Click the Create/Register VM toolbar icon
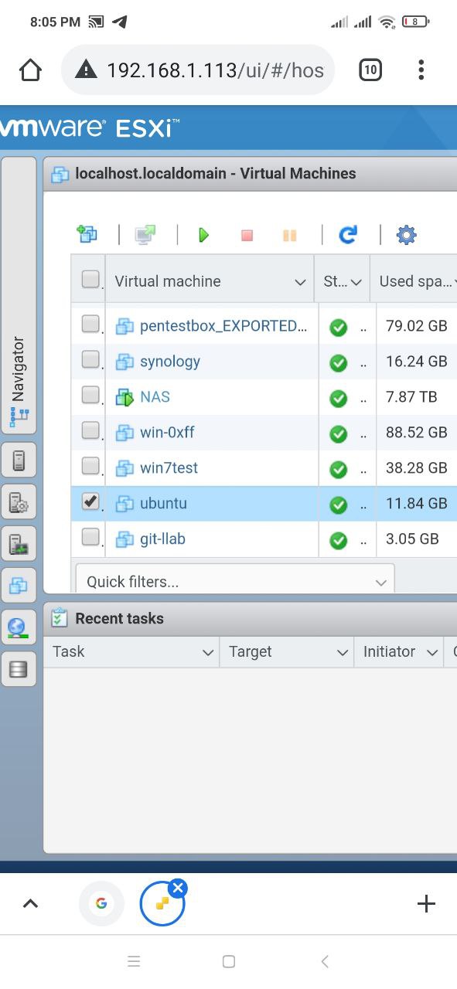 tap(87, 234)
